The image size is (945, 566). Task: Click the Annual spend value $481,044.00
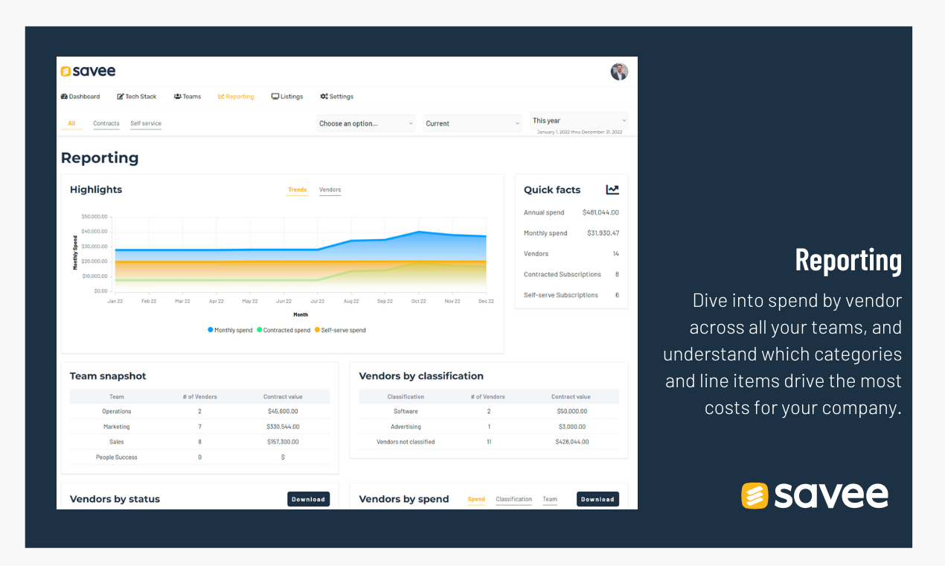point(600,213)
